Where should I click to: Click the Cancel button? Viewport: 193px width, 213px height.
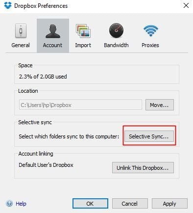point(130,204)
